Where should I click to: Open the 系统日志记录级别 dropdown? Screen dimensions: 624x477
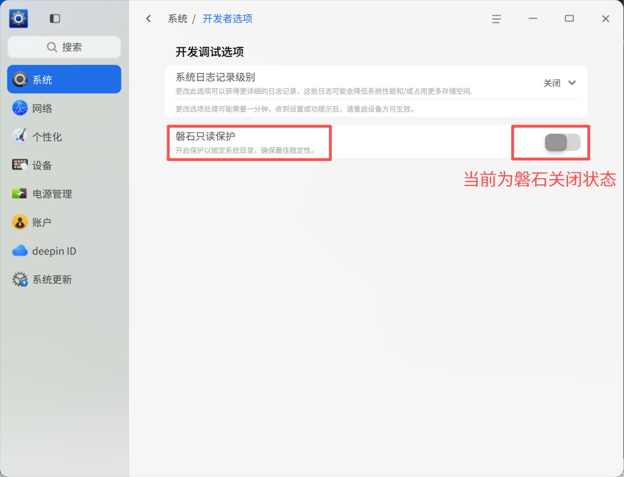coord(560,83)
